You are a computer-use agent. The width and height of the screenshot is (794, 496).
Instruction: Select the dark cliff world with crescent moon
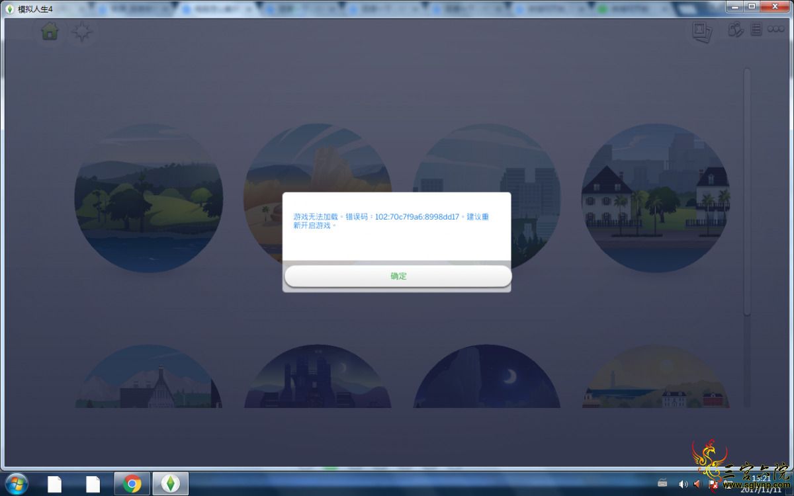point(487,376)
